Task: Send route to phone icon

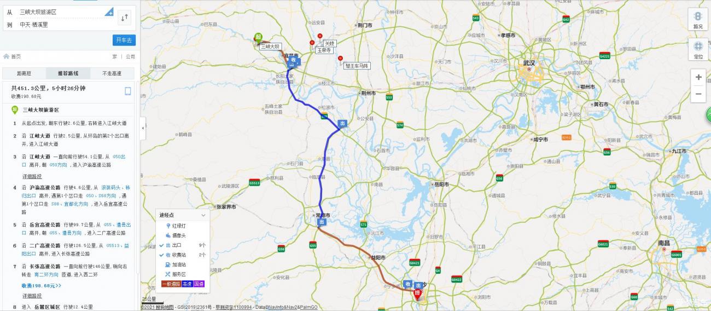Action: click(x=127, y=91)
